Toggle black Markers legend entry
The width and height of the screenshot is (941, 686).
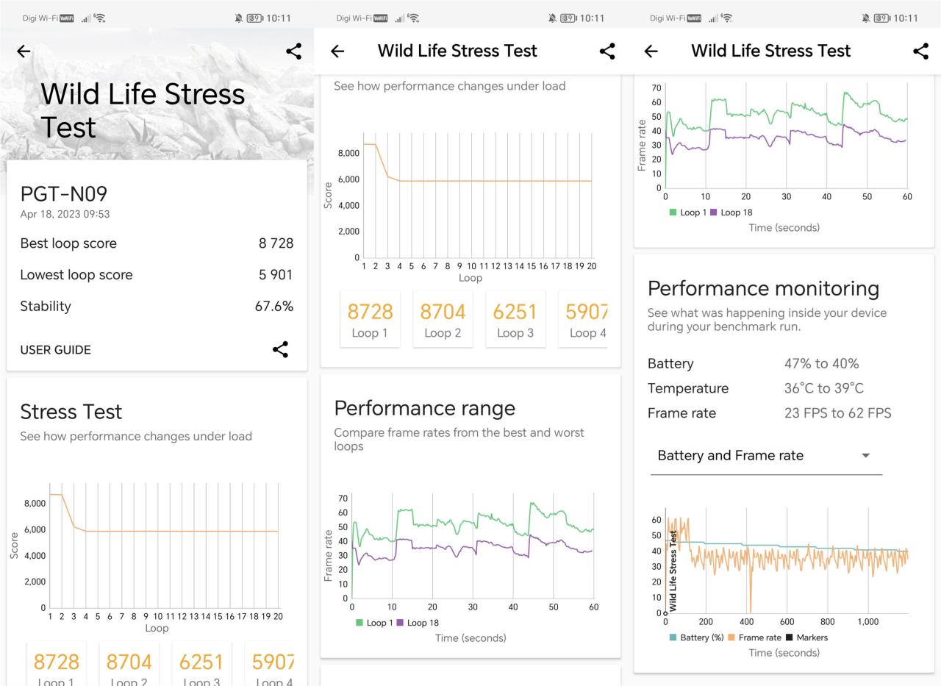[x=806, y=637]
